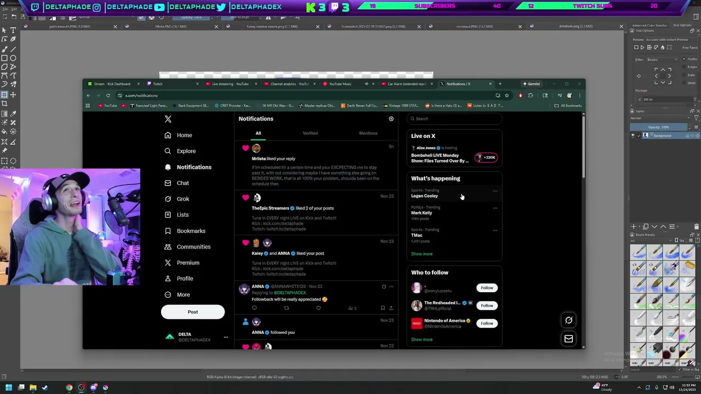Select the Fill bucket tool

tap(4, 131)
